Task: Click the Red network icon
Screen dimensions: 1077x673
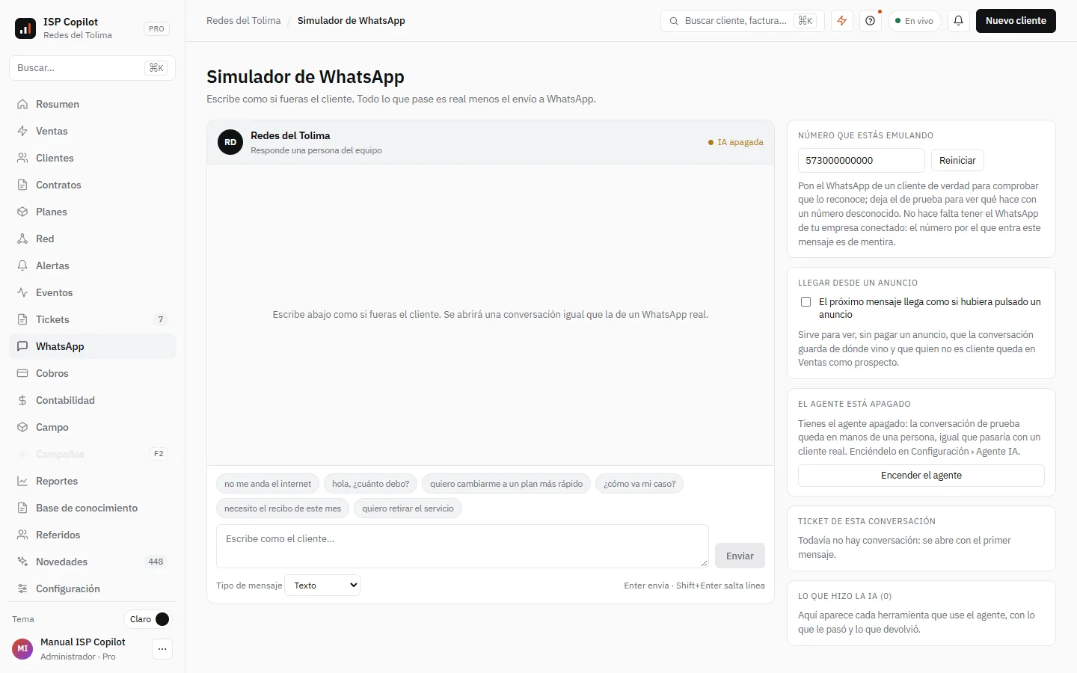Action: point(22,239)
